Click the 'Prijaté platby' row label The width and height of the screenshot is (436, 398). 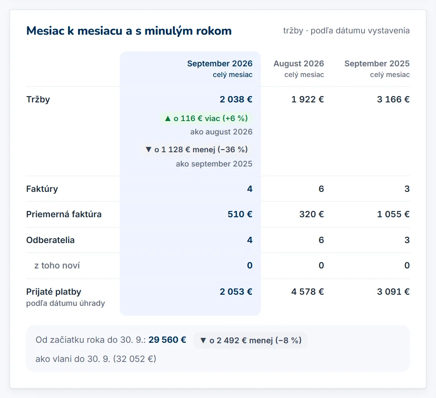tap(53, 292)
